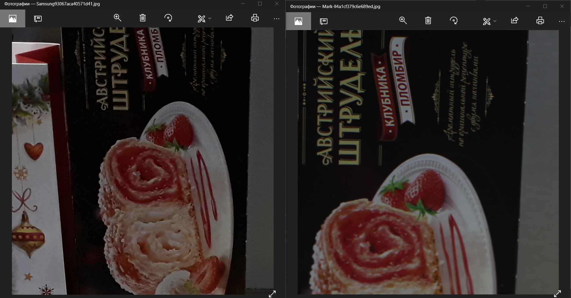Viewport: 571px width, 298px height.
Task: Expand Edit & Create dropdown arrow, Samsung window
Action: [210, 18]
